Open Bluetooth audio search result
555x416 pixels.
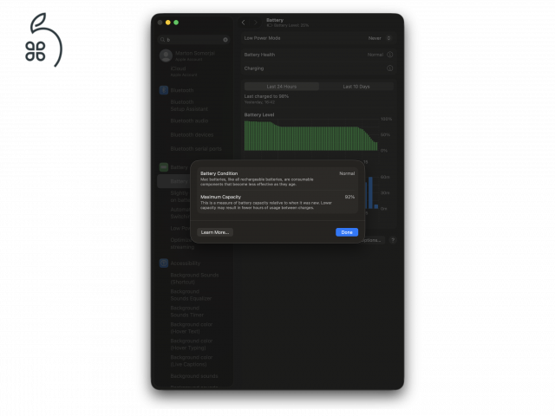click(x=189, y=120)
